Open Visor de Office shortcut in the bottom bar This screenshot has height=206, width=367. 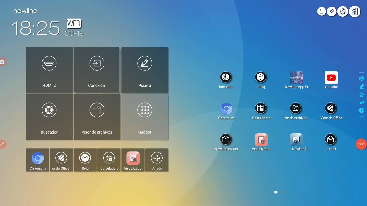pos(61,160)
